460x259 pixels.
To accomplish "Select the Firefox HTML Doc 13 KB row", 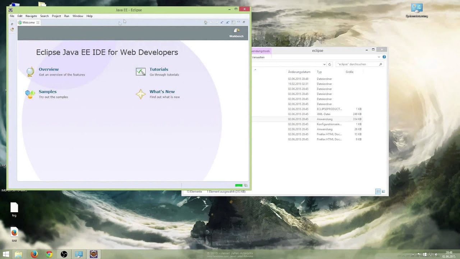I will pyautogui.click(x=307, y=134).
